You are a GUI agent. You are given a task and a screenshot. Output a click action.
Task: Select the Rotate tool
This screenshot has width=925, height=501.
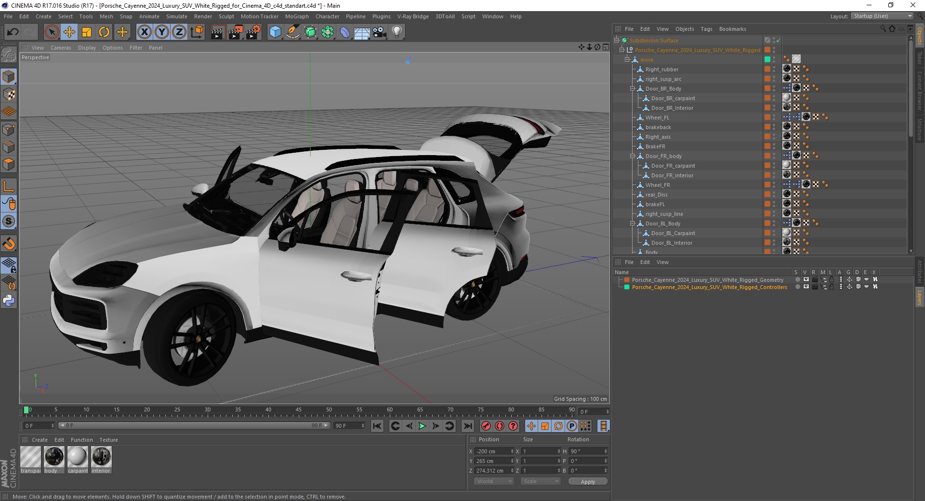point(104,32)
